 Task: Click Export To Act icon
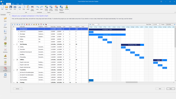[x=56, y=8]
